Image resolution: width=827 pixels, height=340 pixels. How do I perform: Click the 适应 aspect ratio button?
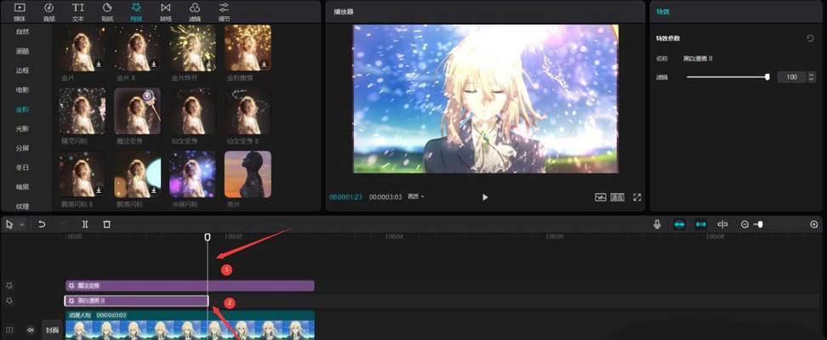tap(618, 197)
